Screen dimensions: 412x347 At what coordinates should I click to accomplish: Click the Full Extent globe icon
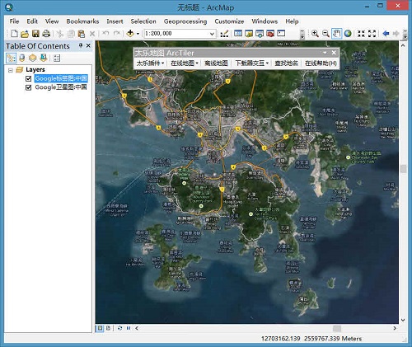(x=348, y=34)
